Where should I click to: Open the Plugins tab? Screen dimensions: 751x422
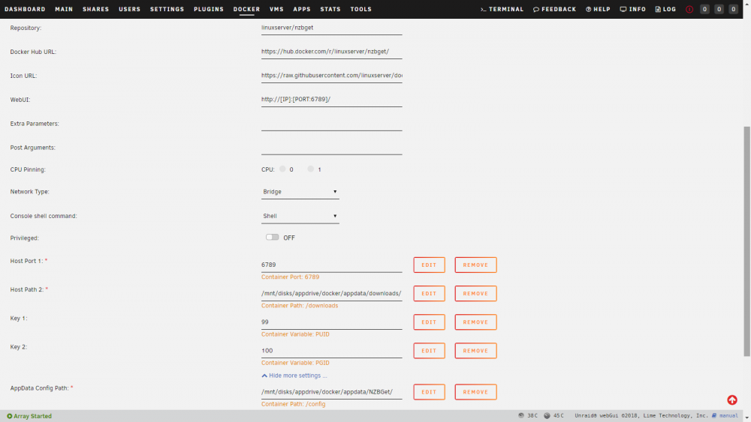pyautogui.click(x=208, y=9)
